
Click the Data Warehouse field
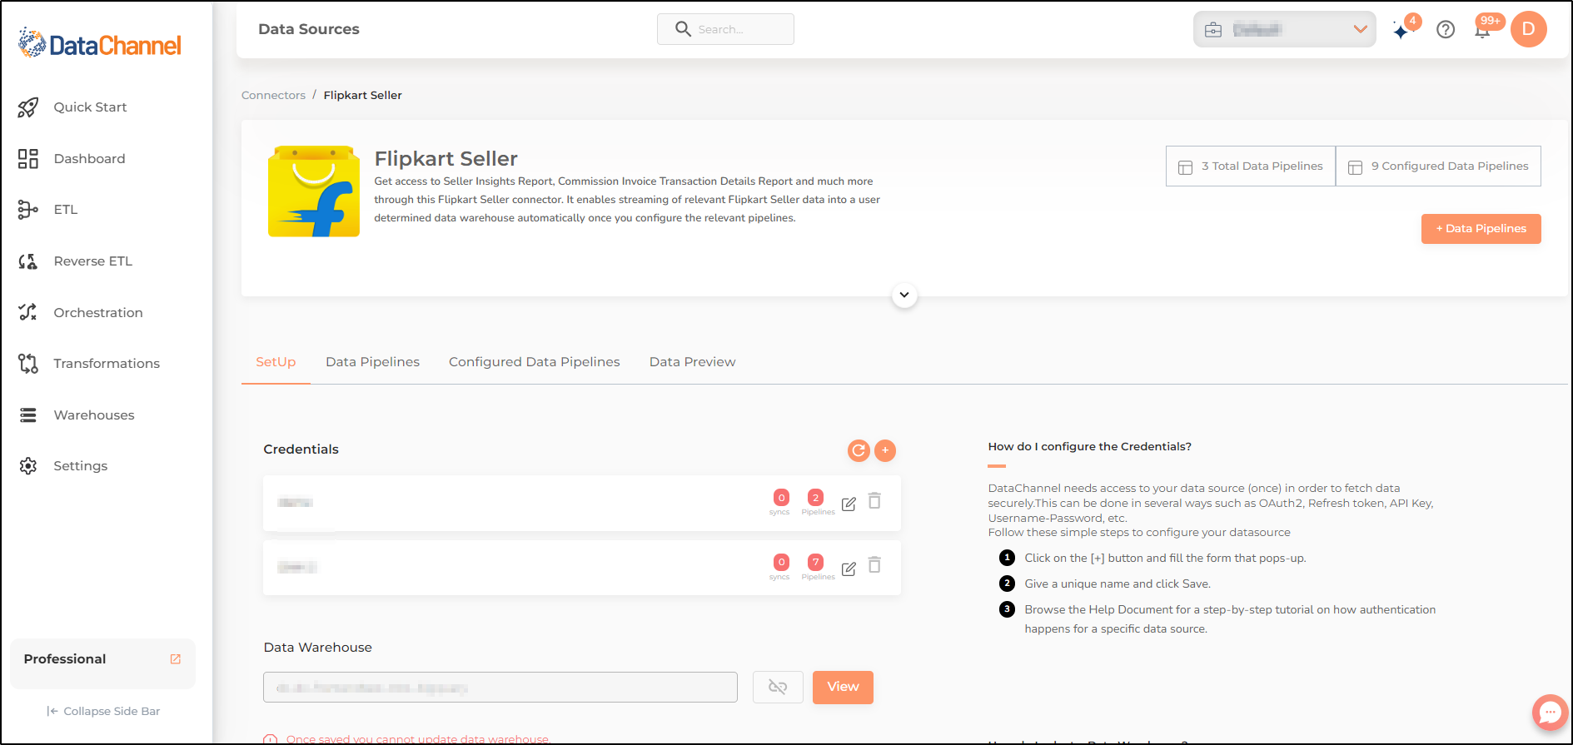click(x=500, y=688)
